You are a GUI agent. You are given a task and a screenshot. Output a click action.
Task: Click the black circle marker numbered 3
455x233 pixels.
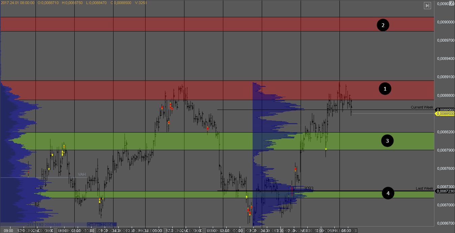[387, 141]
